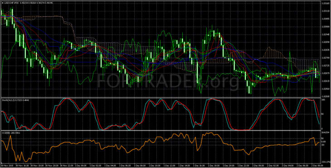Click the 2 Dec 04:00 time label
The width and height of the screenshot is (331, 168).
point(288,166)
